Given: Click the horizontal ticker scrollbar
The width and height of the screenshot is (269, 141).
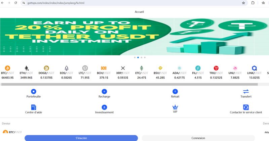Looking at the screenshot, I should pyautogui.click(x=129, y=84).
